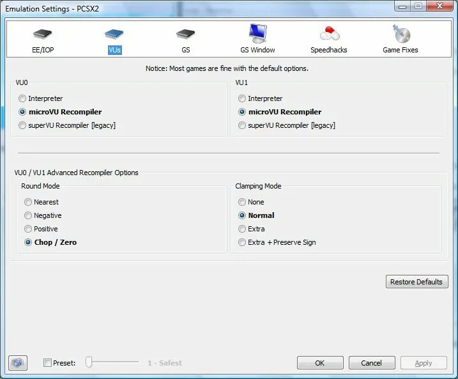The image size is (458, 379).
Task: Click the notice about default options text
Action: 227,68
